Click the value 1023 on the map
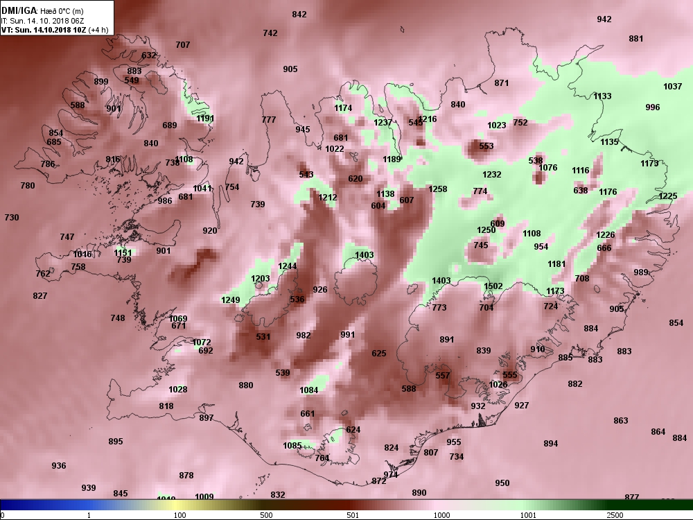Screen dimensions: 693x520 coord(497,125)
